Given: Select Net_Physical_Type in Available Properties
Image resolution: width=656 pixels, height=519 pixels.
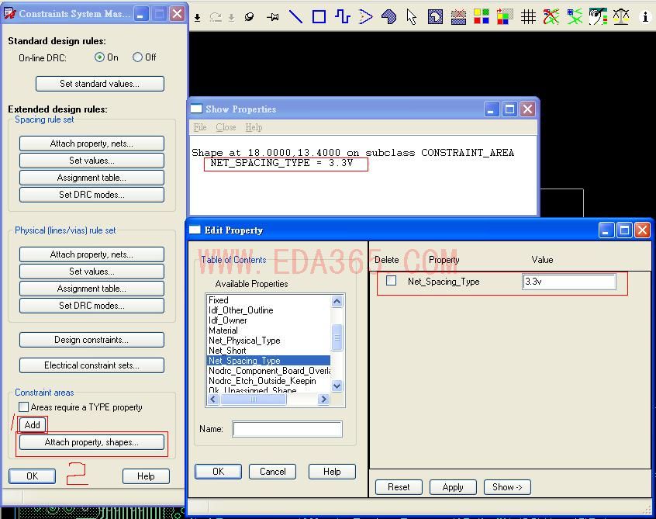Looking at the screenshot, I should pos(244,341).
